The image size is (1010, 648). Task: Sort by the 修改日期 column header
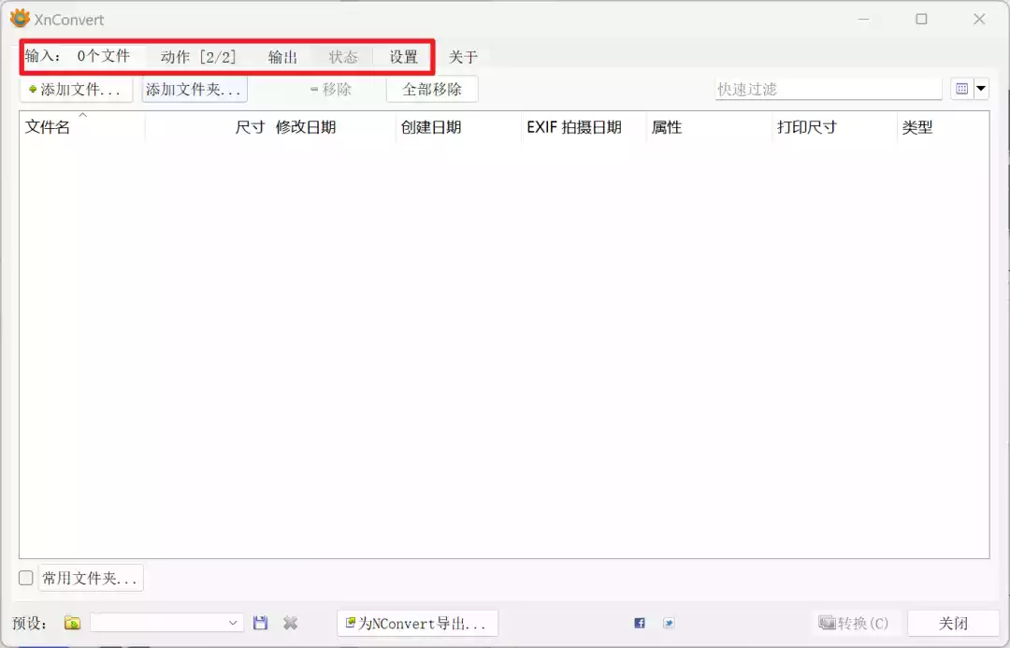[x=332, y=127]
